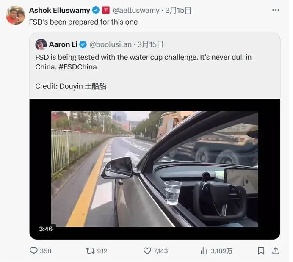The image size is (293, 262).
Task: Click the 3:46 video duration label
Action: 46,229
